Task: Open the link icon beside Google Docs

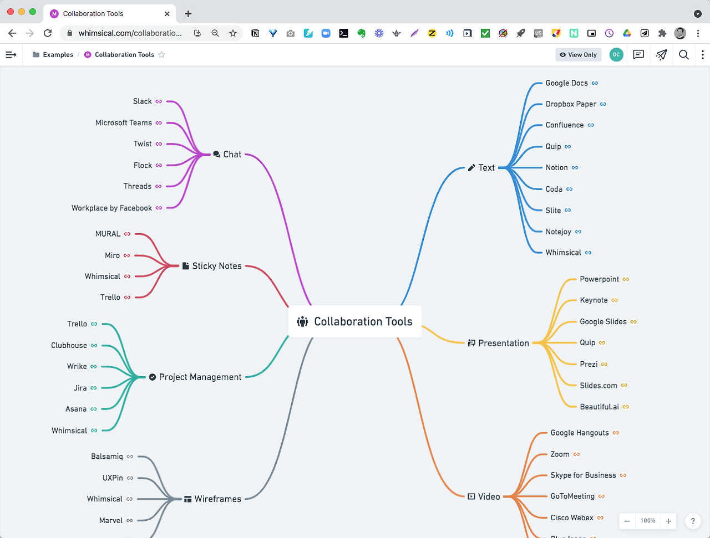Action: point(595,83)
